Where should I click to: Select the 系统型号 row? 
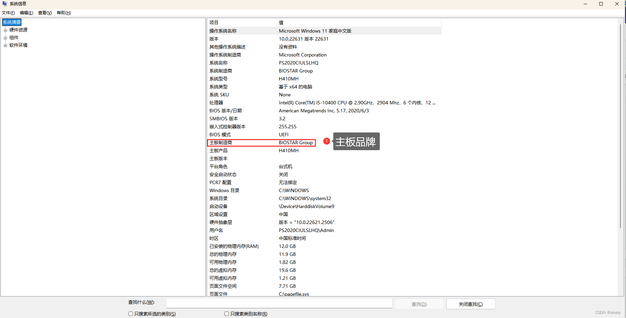[x=324, y=79]
